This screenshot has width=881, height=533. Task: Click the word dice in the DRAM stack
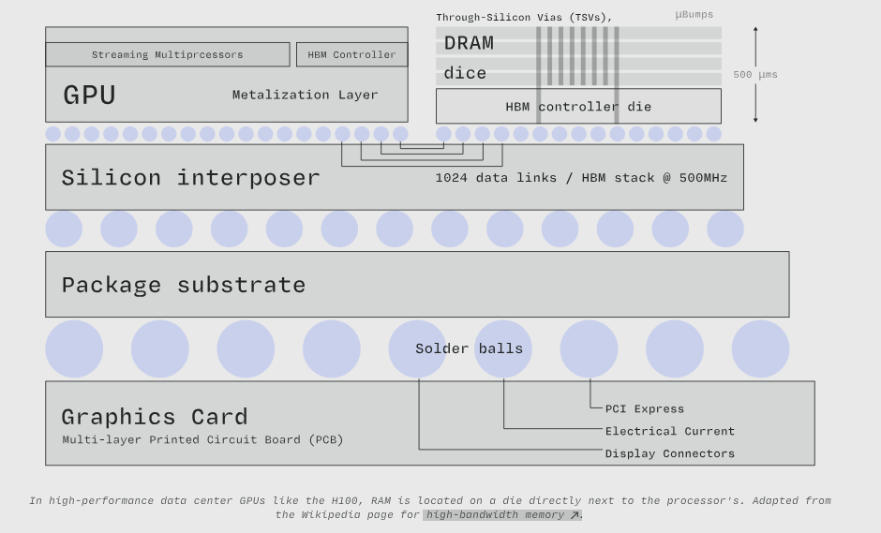coord(465,73)
